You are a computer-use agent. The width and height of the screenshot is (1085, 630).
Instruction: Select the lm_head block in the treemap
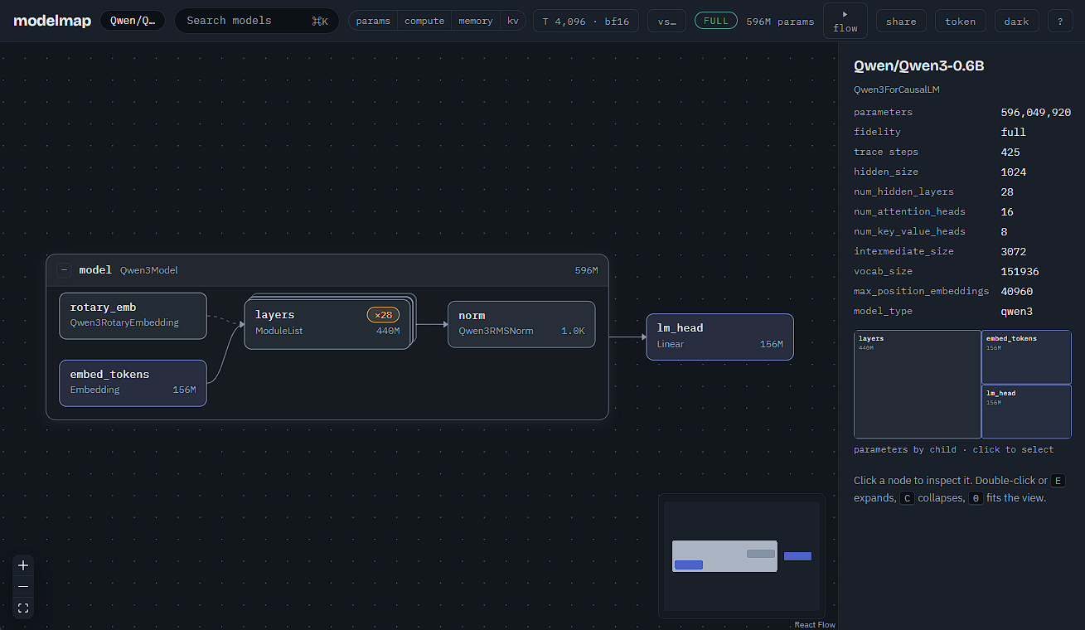point(1026,411)
